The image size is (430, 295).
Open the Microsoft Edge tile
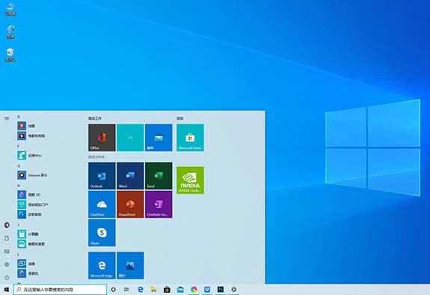[102, 265]
